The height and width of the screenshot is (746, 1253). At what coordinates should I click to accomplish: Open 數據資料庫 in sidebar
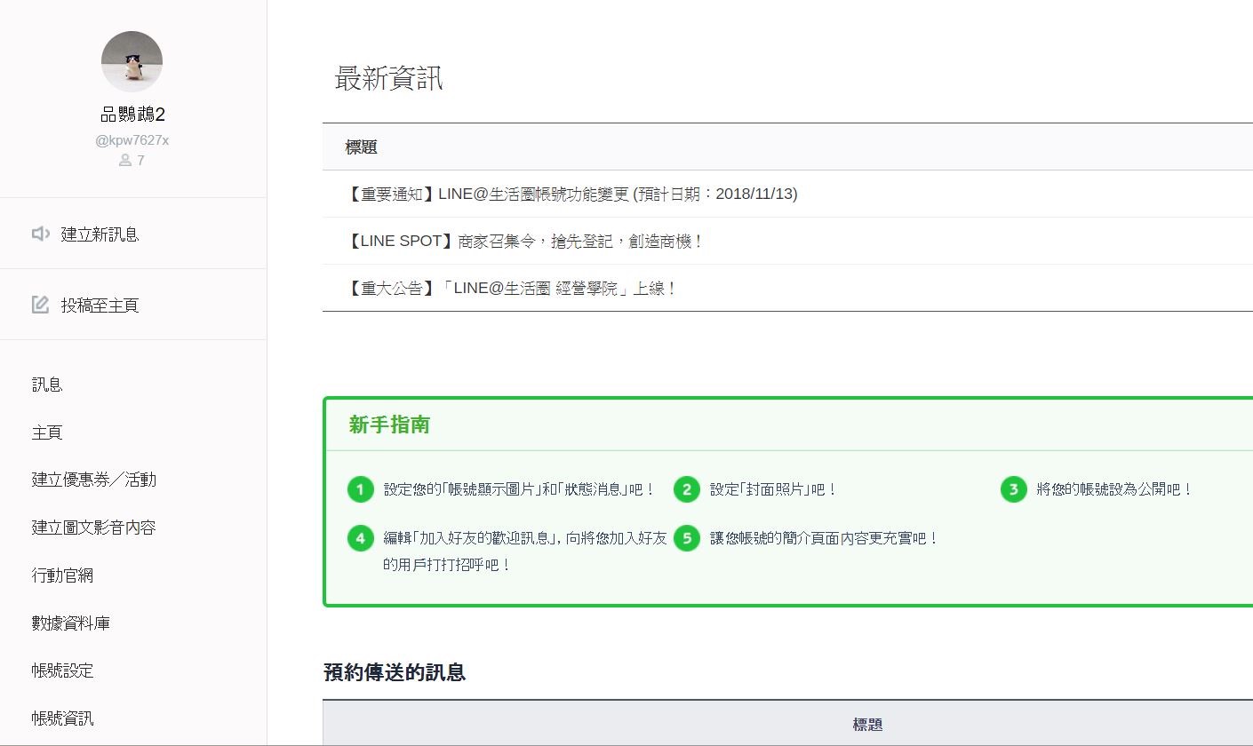pyautogui.click(x=71, y=623)
